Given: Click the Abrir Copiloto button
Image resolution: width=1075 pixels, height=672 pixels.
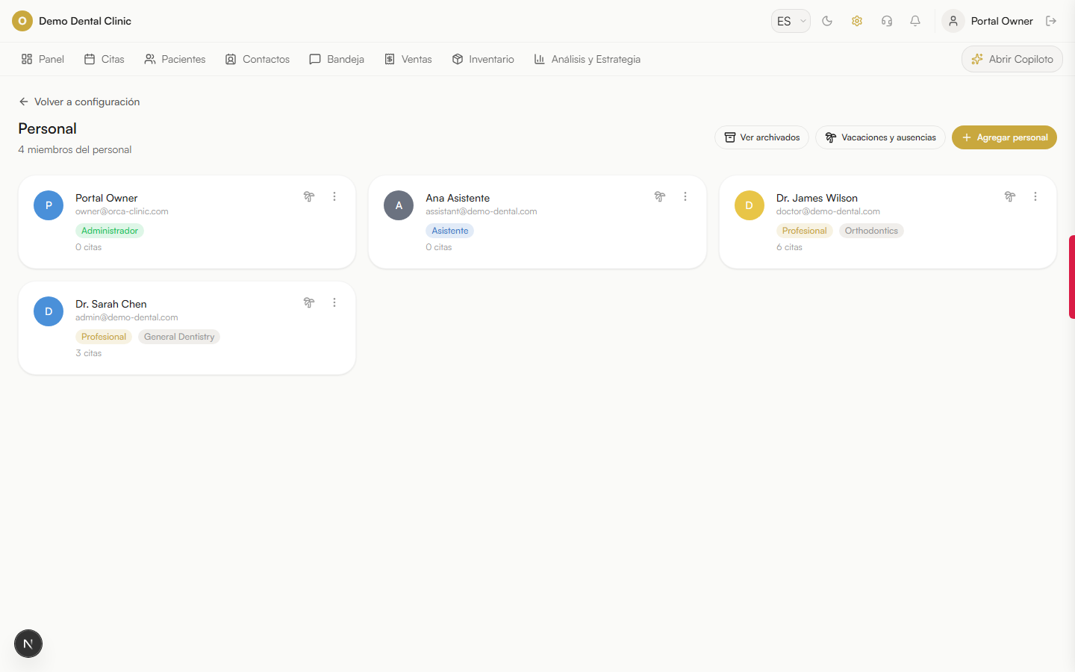Looking at the screenshot, I should coord(1012,59).
